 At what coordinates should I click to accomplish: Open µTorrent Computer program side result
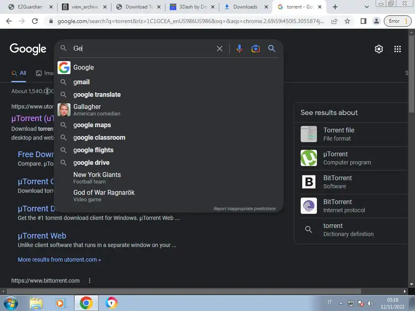351,158
